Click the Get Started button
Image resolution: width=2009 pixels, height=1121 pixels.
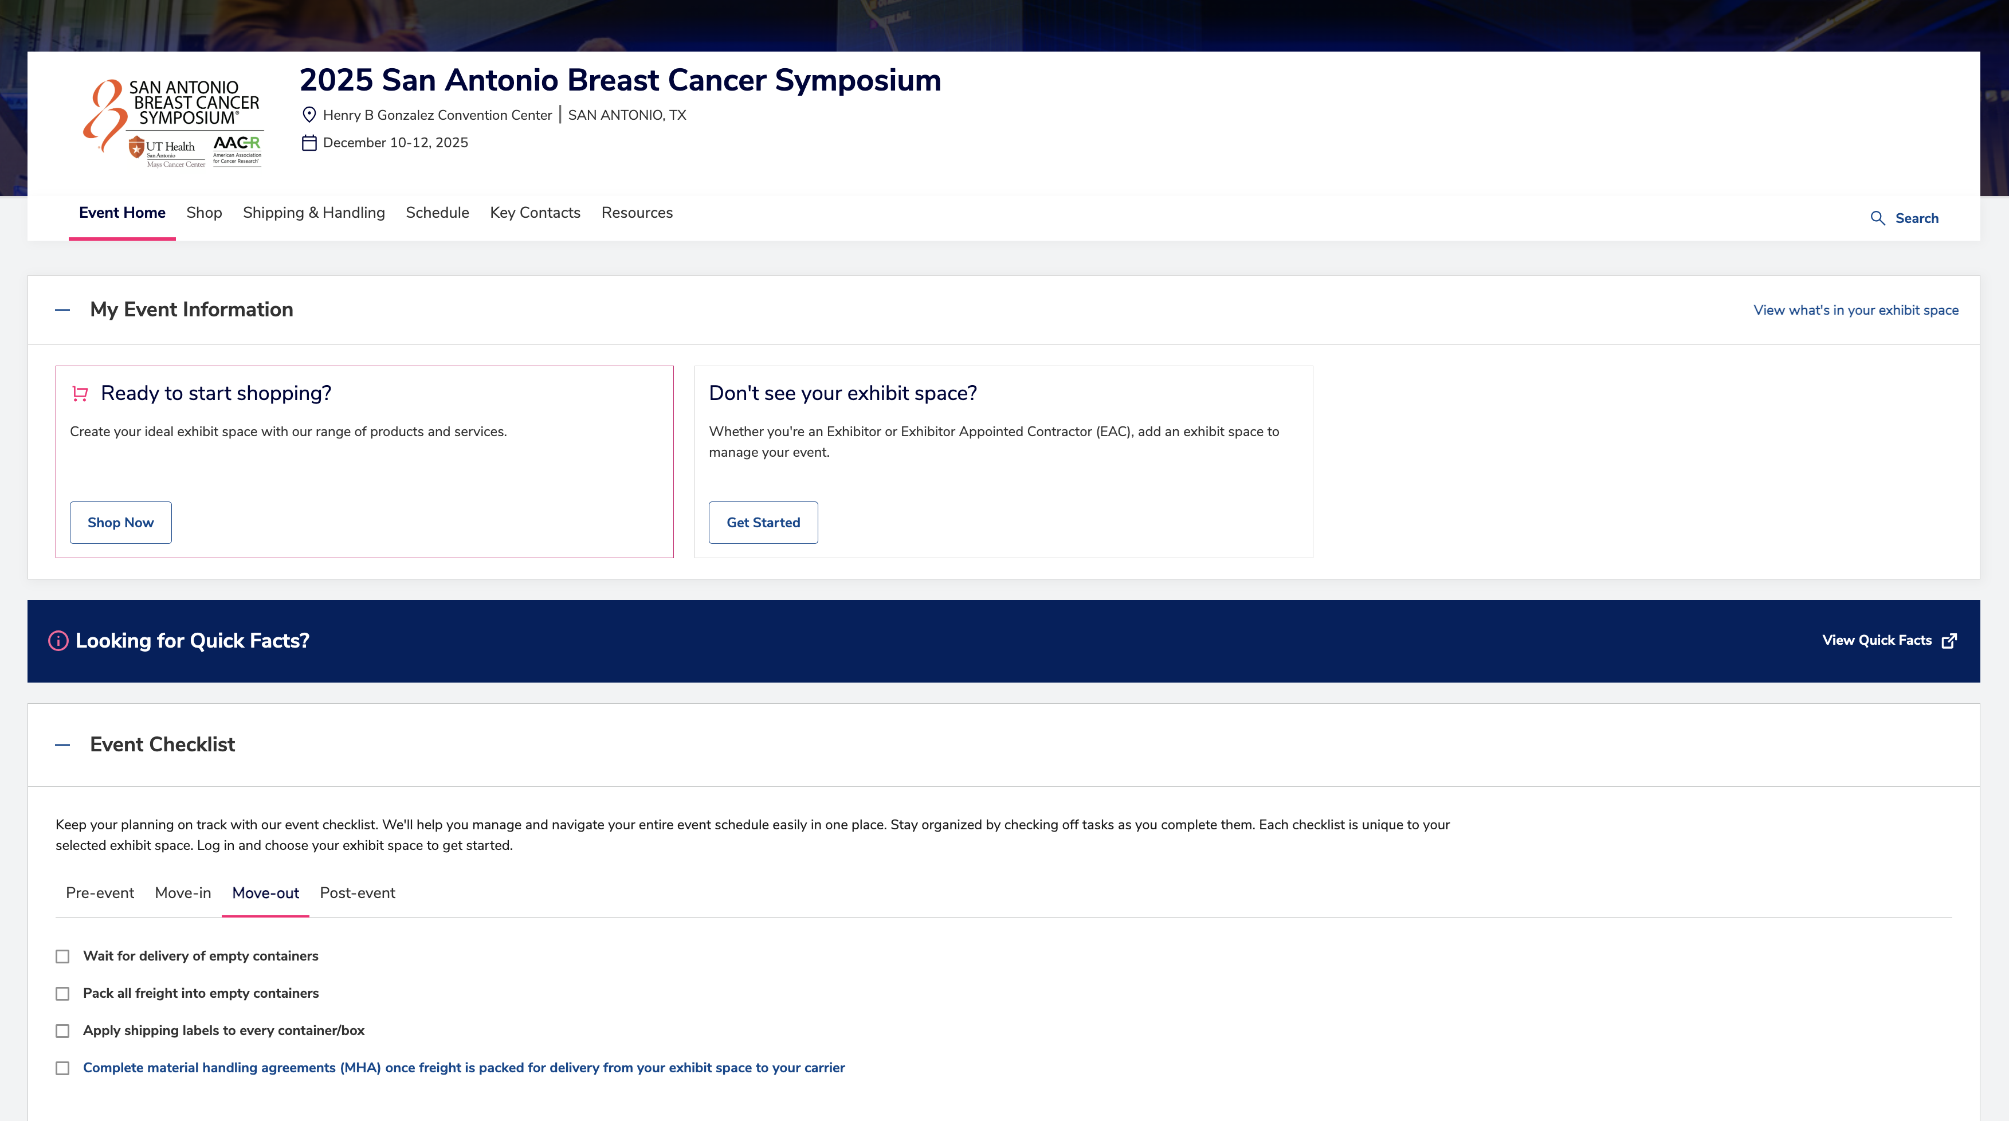(763, 523)
